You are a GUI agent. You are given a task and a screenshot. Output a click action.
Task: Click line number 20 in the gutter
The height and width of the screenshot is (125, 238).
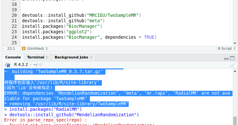14,15
